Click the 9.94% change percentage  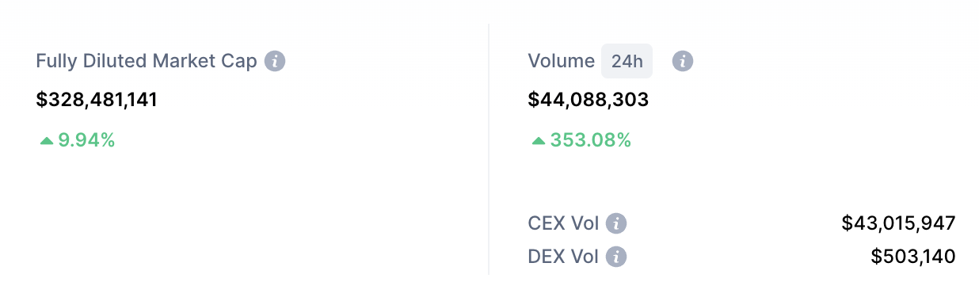point(86,141)
